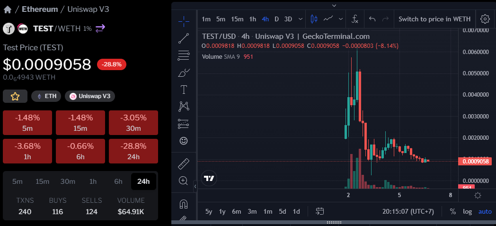Select the trend line tool
This screenshot has height=226, width=496.
(x=184, y=38)
